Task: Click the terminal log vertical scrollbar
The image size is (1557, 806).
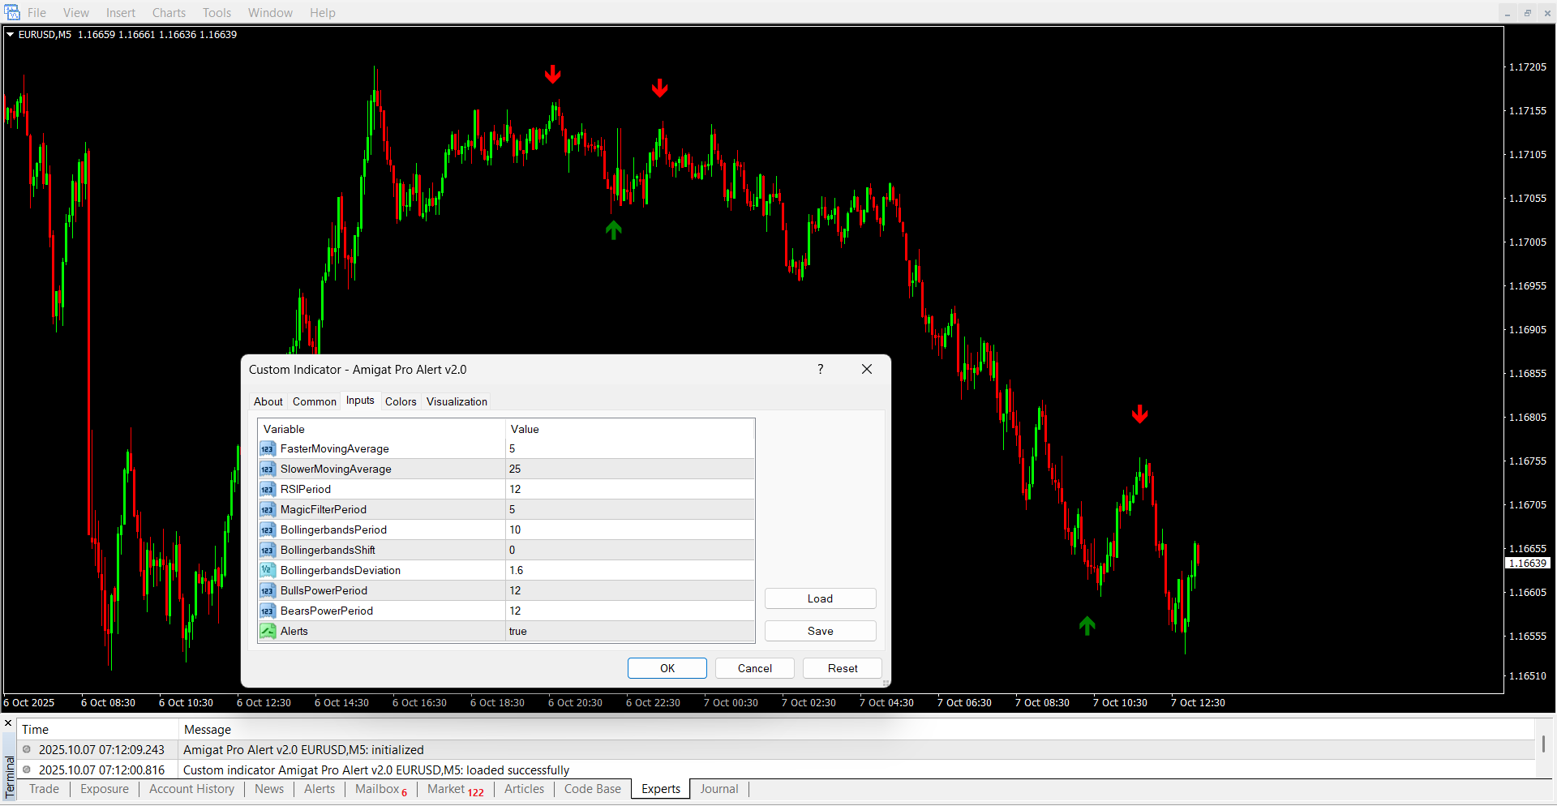Action: click(1543, 744)
